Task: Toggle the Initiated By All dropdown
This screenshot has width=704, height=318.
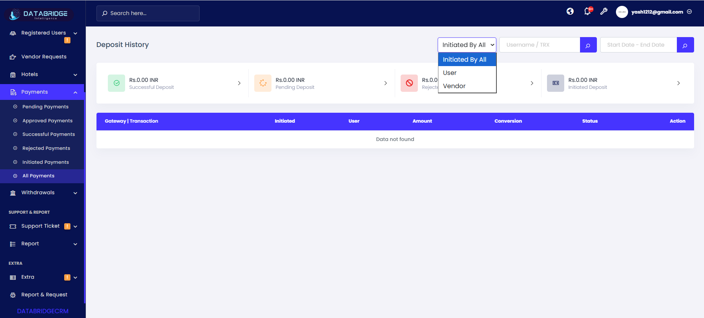Action: coord(467,45)
